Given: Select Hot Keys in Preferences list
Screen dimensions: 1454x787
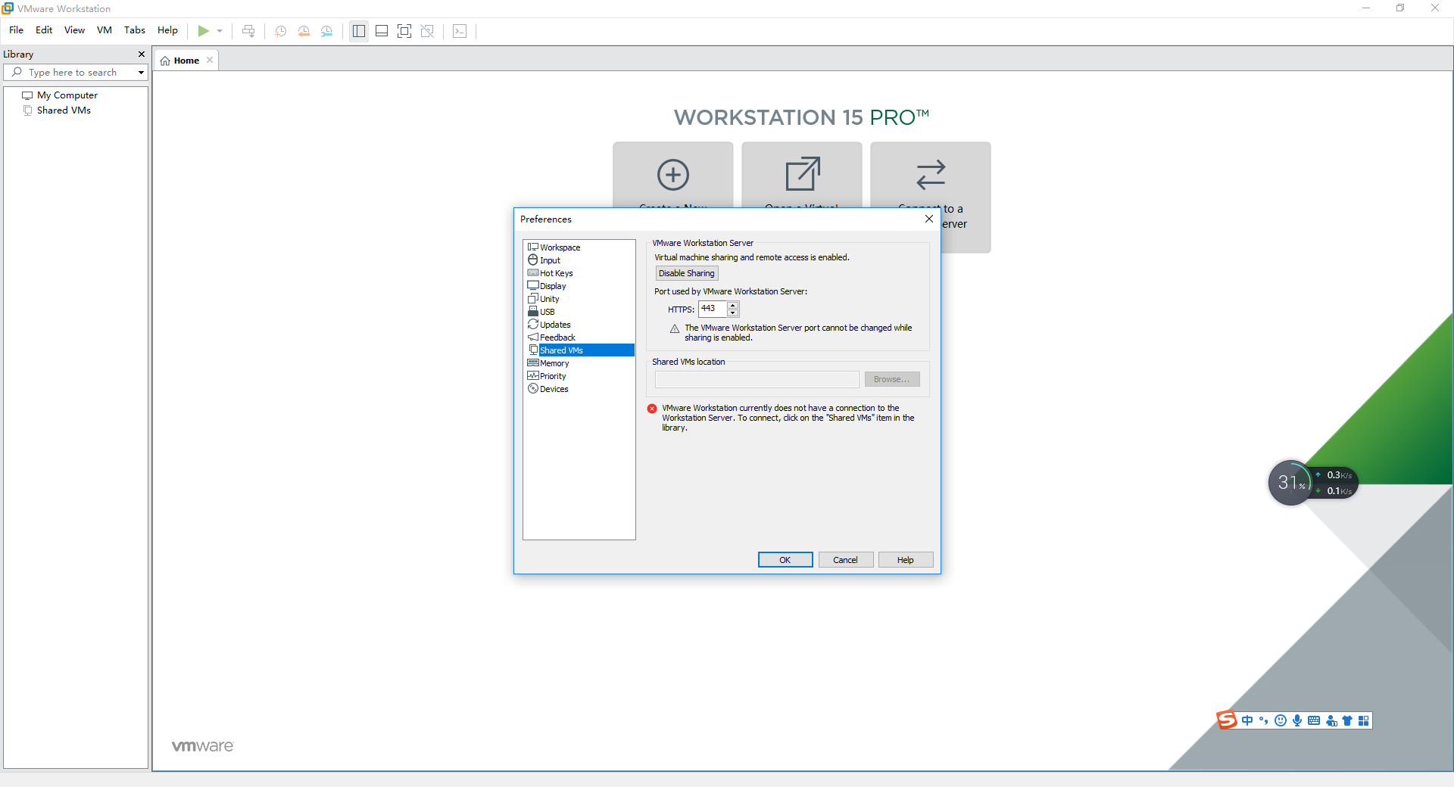Looking at the screenshot, I should (556, 273).
